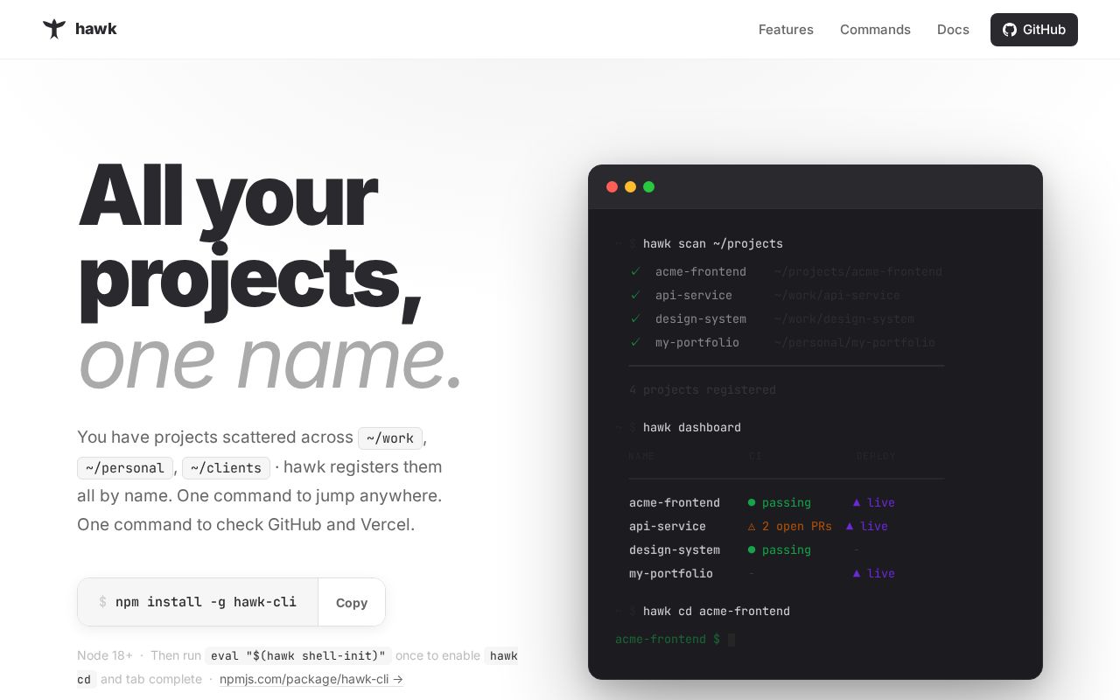Click the live deploy status for api-service
The height and width of the screenshot is (700, 1120).
tap(867, 526)
